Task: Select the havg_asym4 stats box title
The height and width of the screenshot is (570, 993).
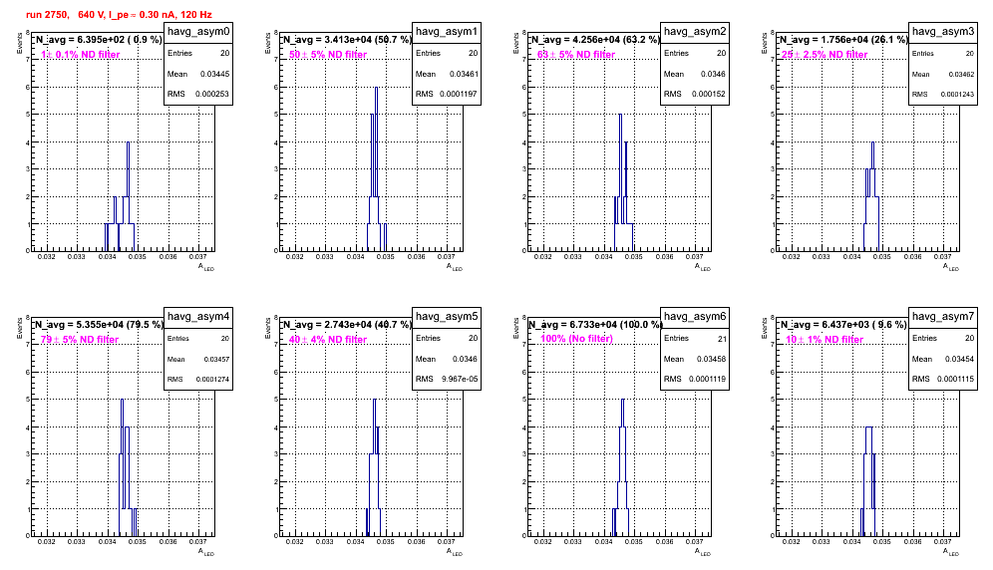Action: tap(198, 317)
